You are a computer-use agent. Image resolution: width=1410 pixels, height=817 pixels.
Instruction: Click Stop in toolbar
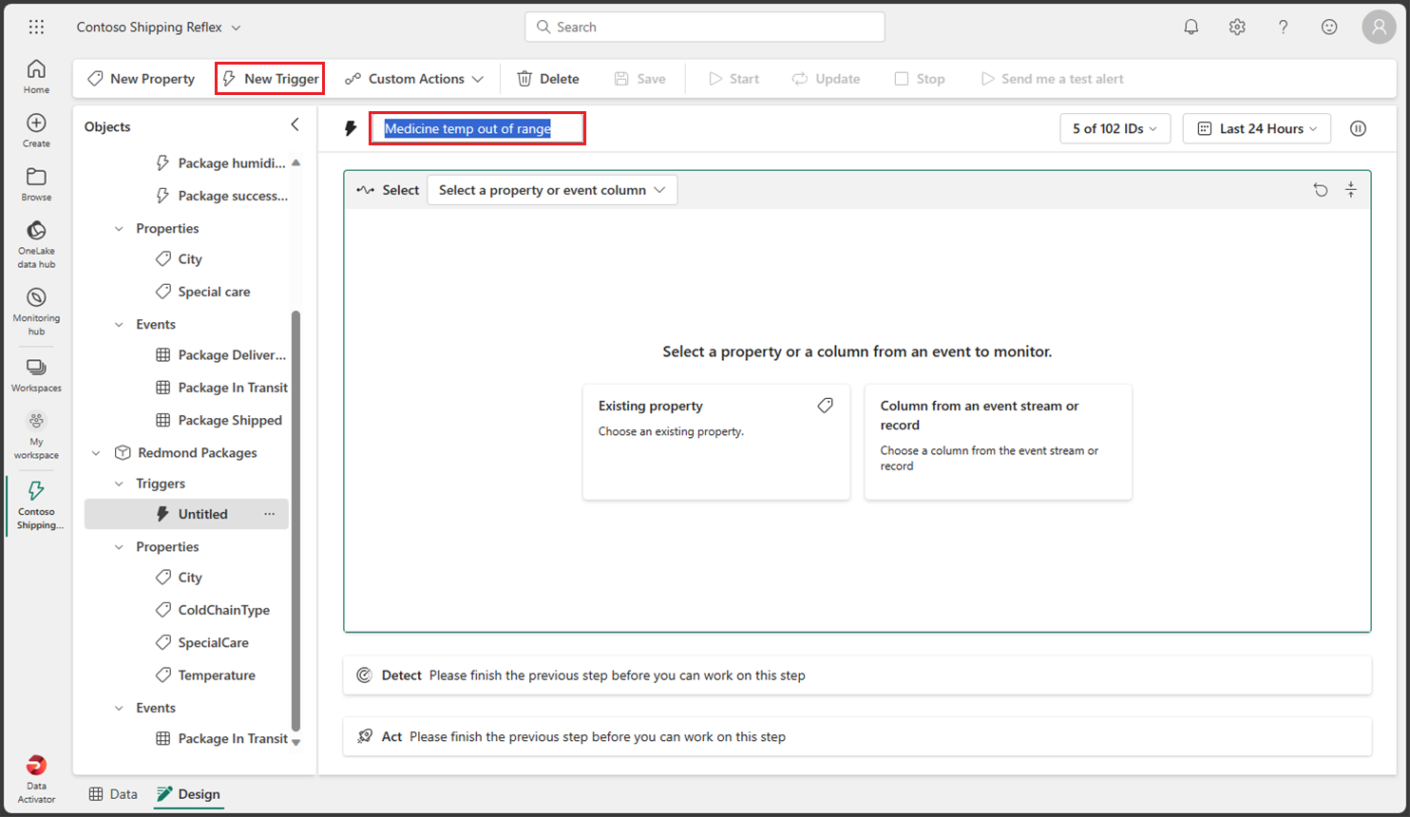(x=920, y=79)
